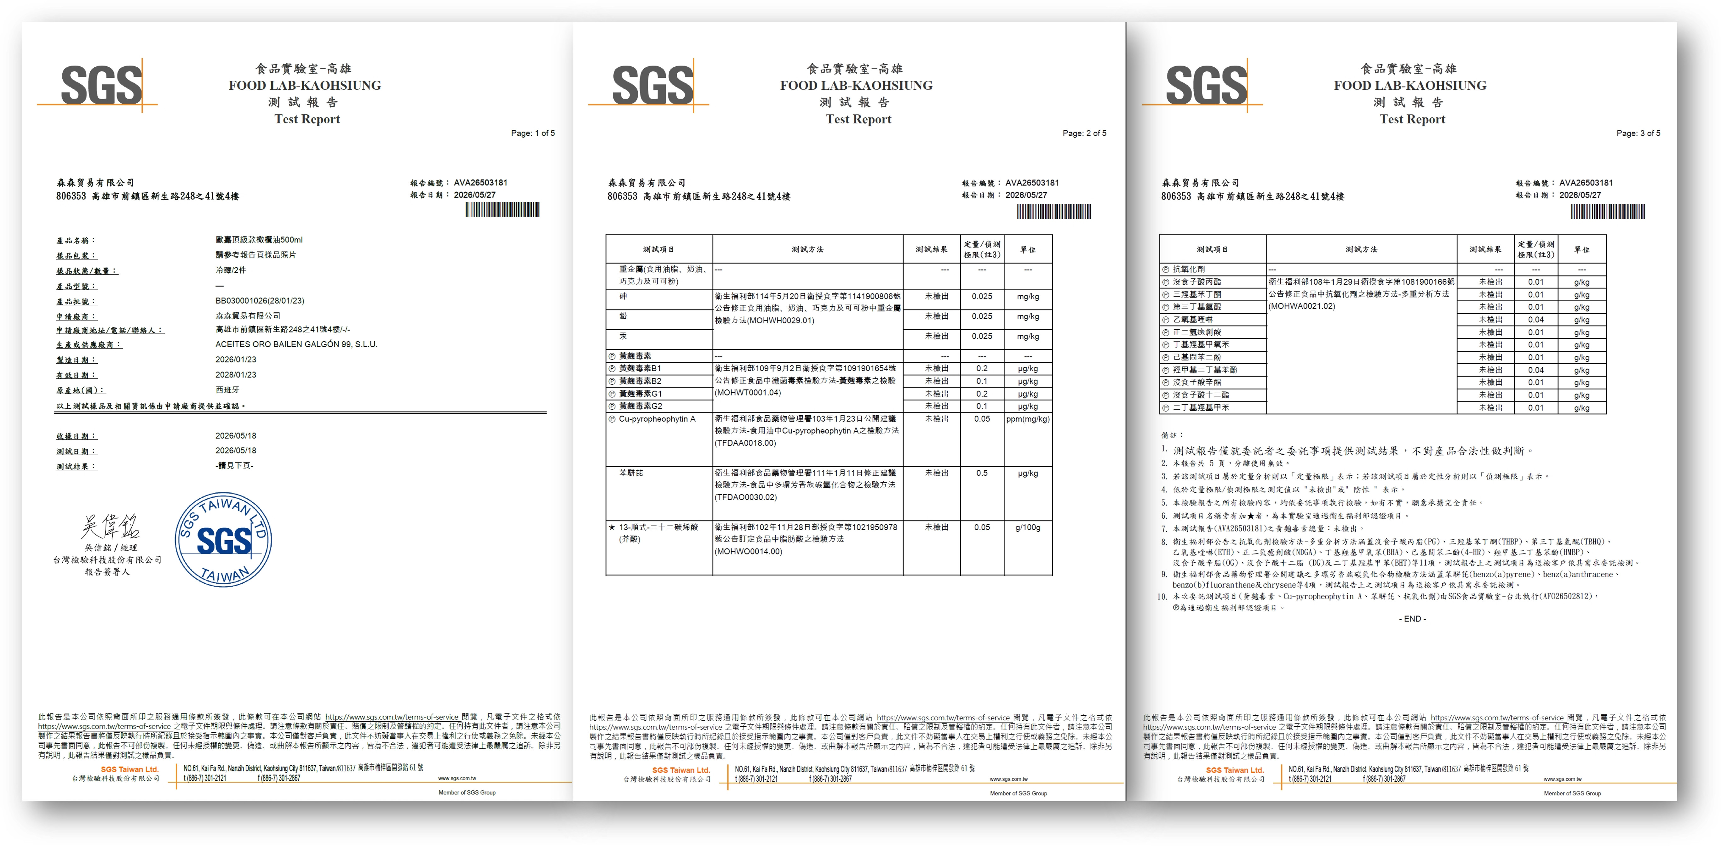Image resolution: width=1722 pixels, height=846 pixels.
Task: Click the 測試方法 column header on page 2
Action: pyautogui.click(x=807, y=249)
